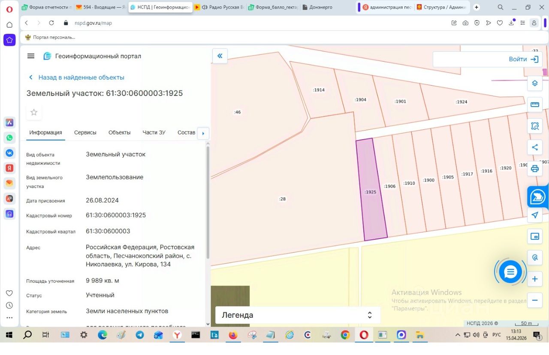Open Telegram from the taskbar

[140, 335]
